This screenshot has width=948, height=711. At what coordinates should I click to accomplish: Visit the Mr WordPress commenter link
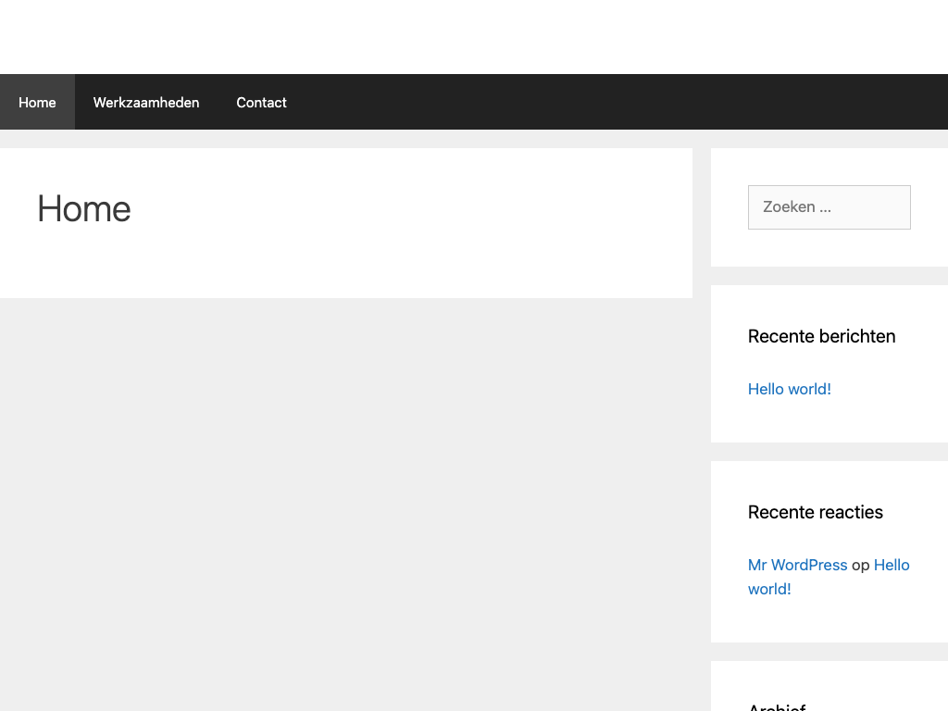tap(797, 565)
